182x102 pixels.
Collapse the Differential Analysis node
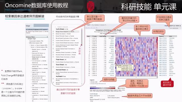coord(28,43)
